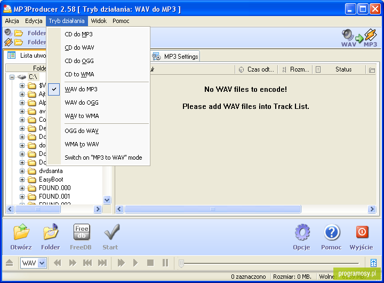384x283 pixels.
Task: Open the Pomoc menu in menu bar
Action: click(121, 21)
